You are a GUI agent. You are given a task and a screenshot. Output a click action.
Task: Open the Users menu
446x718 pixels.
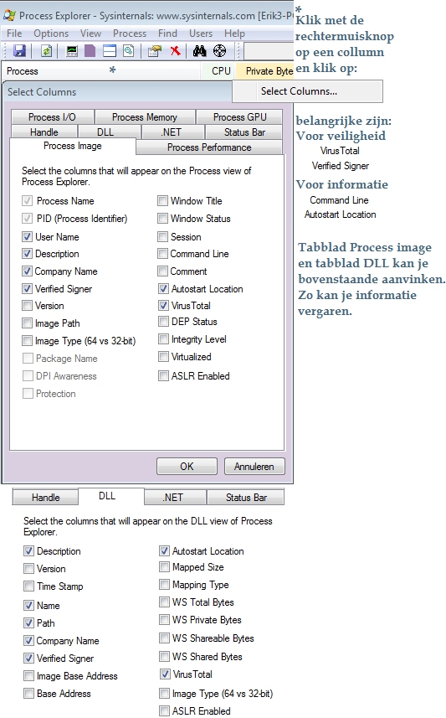point(201,34)
